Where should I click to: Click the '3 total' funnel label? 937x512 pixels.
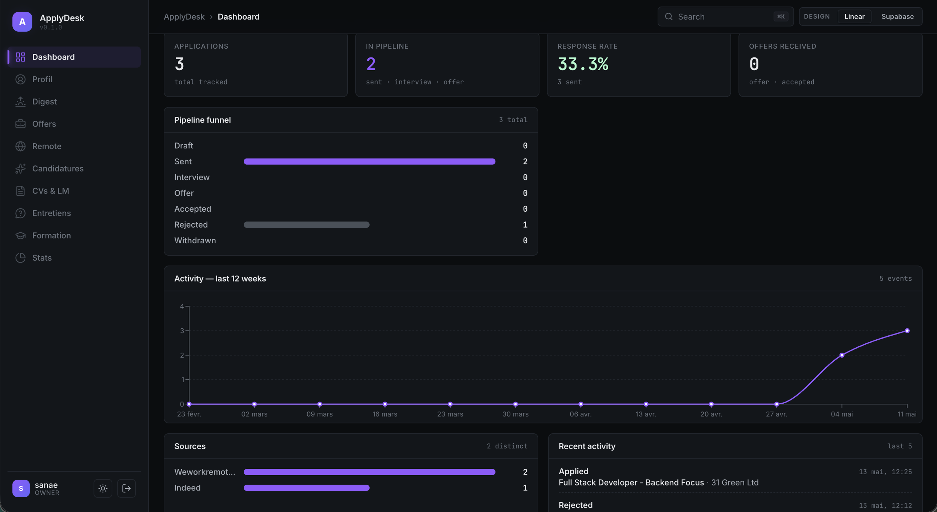513,120
